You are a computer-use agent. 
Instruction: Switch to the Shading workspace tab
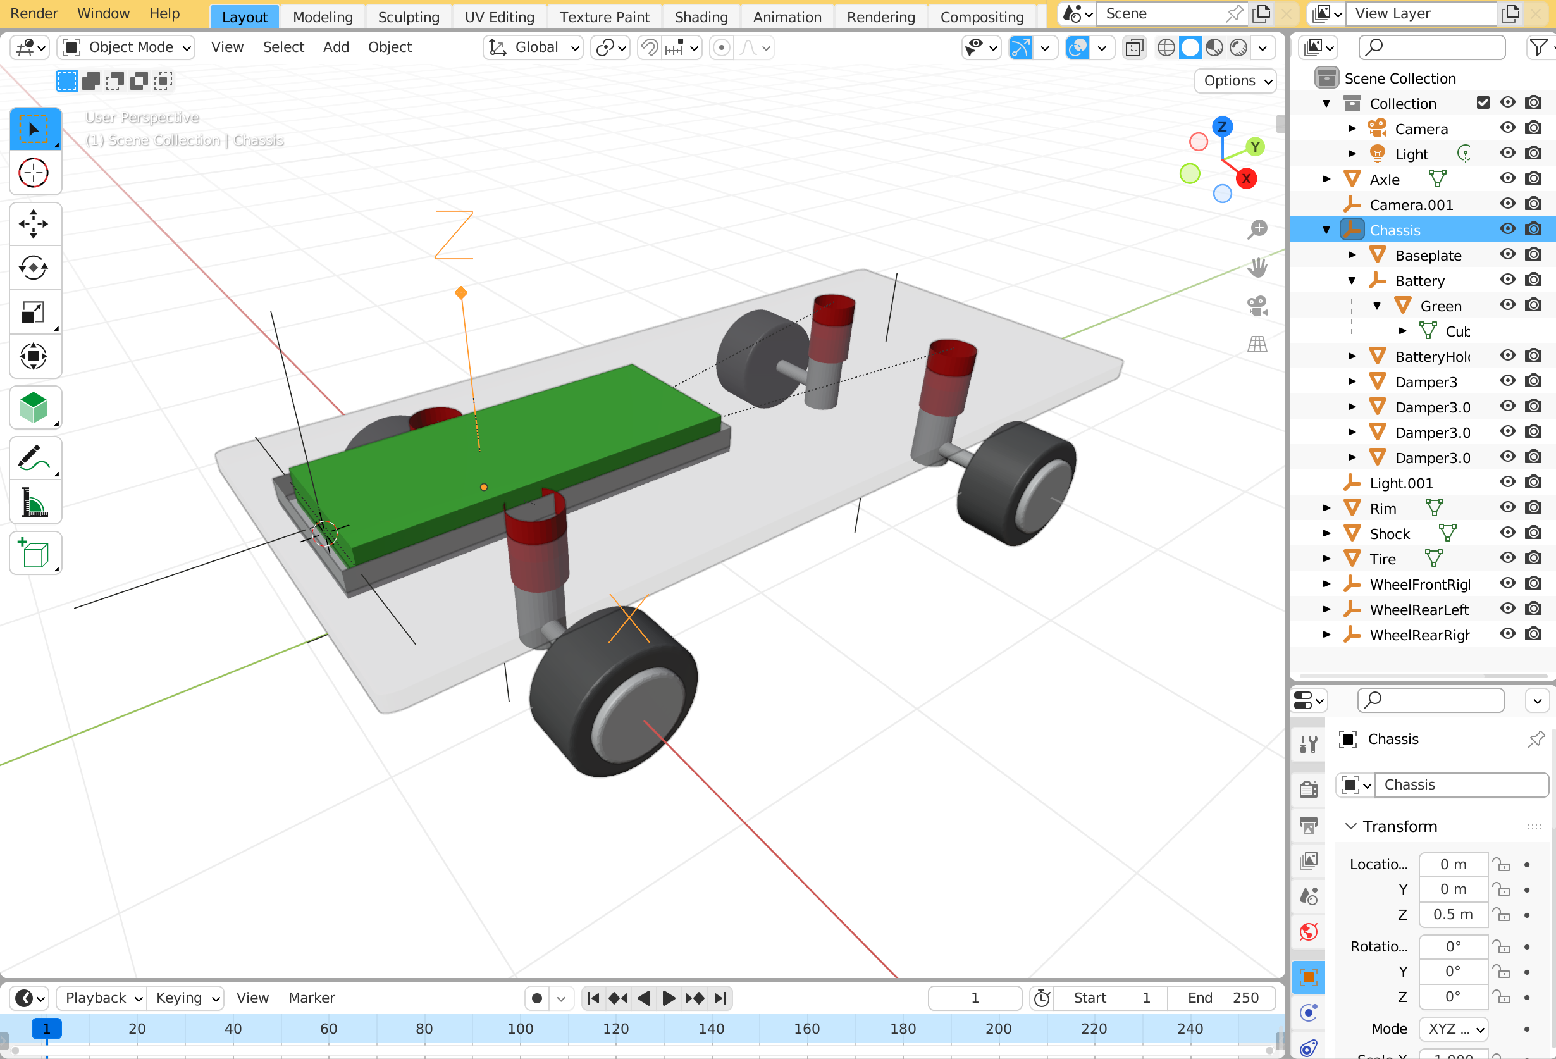pos(700,16)
